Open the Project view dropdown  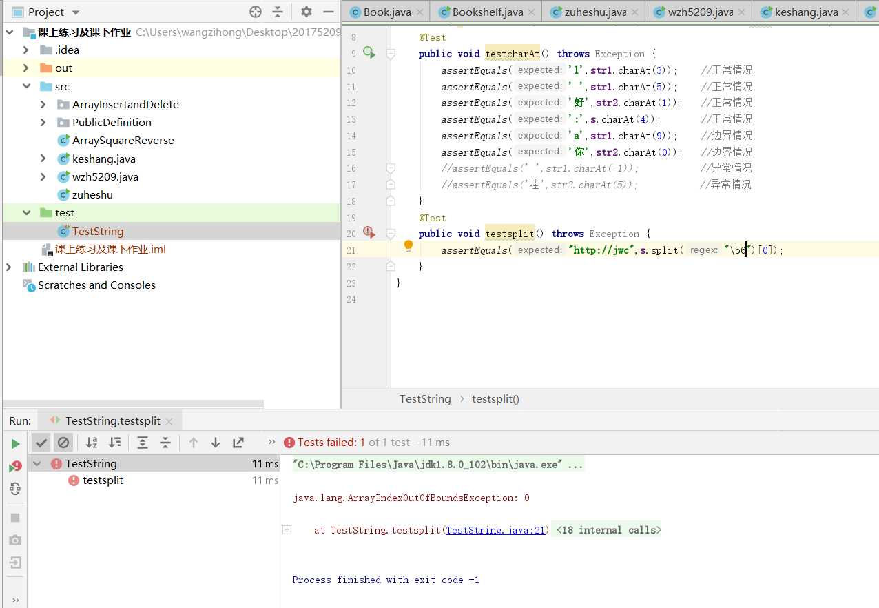coord(76,12)
